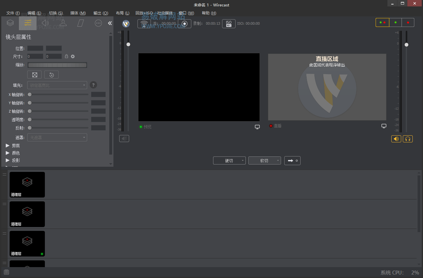Click the record button next to 流 timer

184,23
